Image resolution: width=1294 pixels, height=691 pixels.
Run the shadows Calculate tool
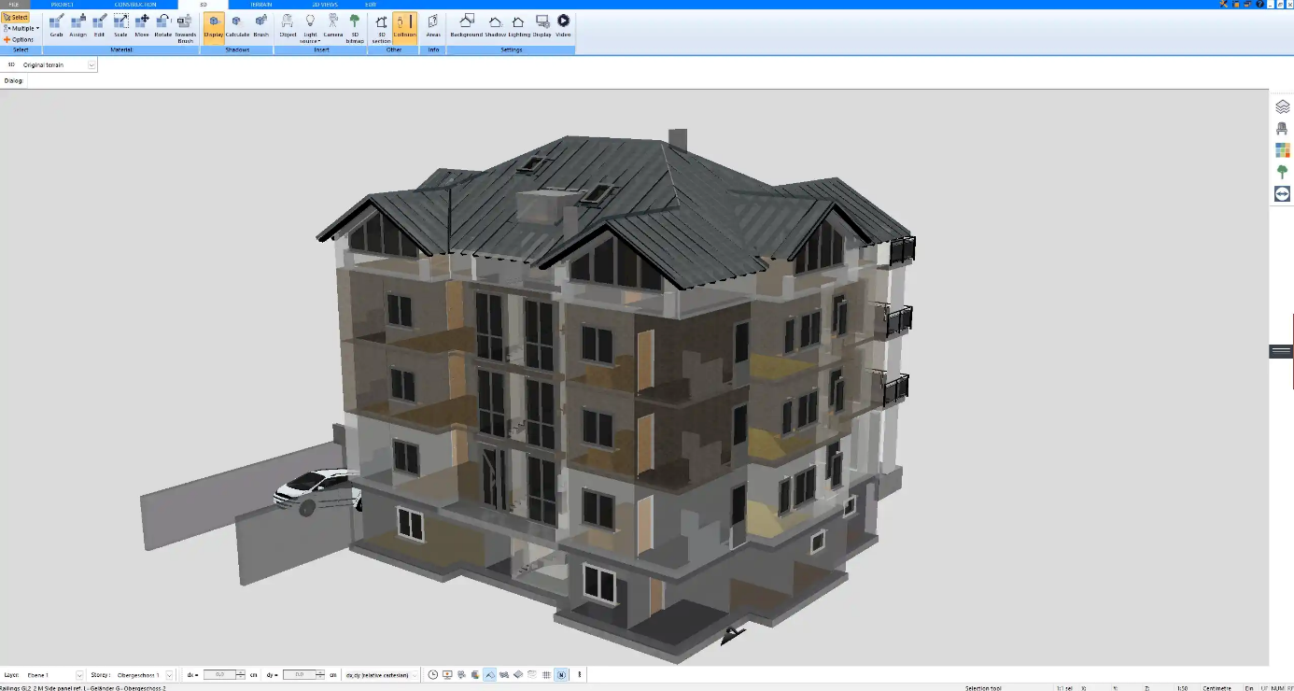tap(237, 26)
